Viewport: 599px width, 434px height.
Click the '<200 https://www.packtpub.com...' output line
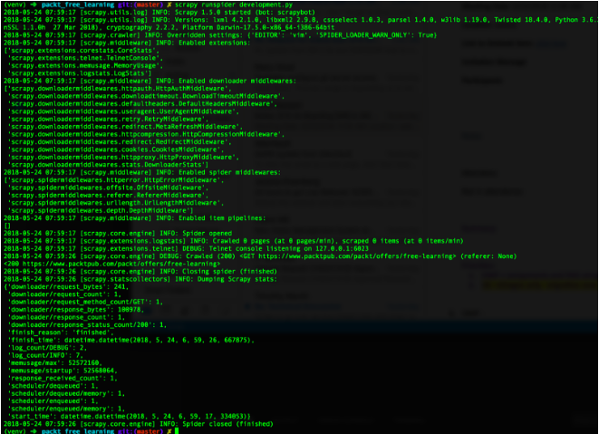[112, 264]
